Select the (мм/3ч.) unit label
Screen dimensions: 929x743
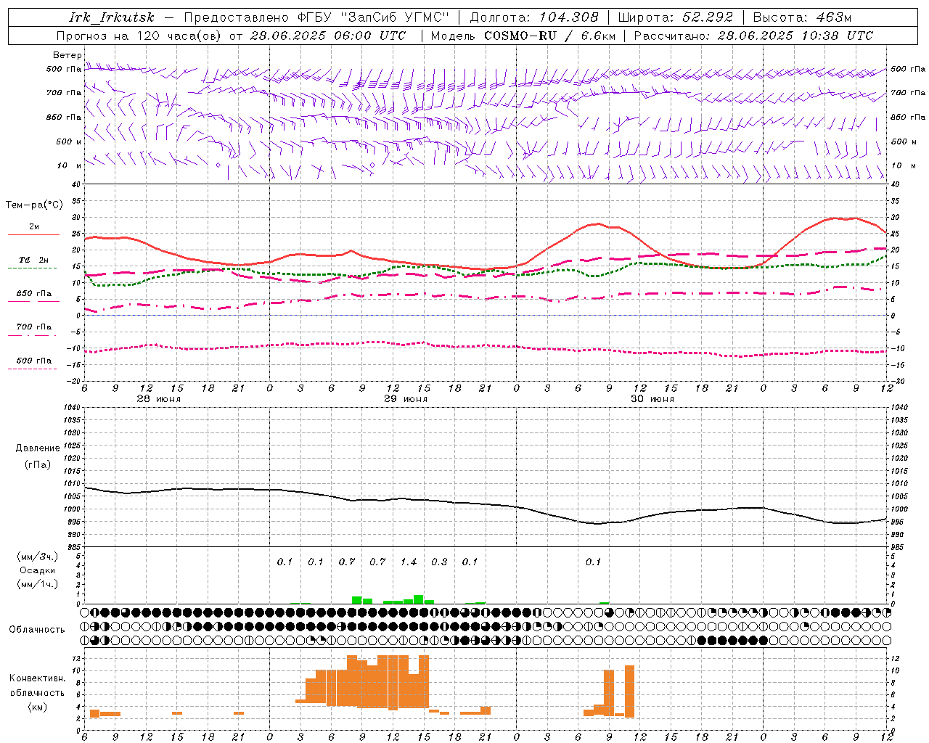[x=37, y=557]
